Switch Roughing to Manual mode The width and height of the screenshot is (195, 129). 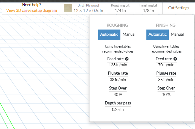coord(129,34)
